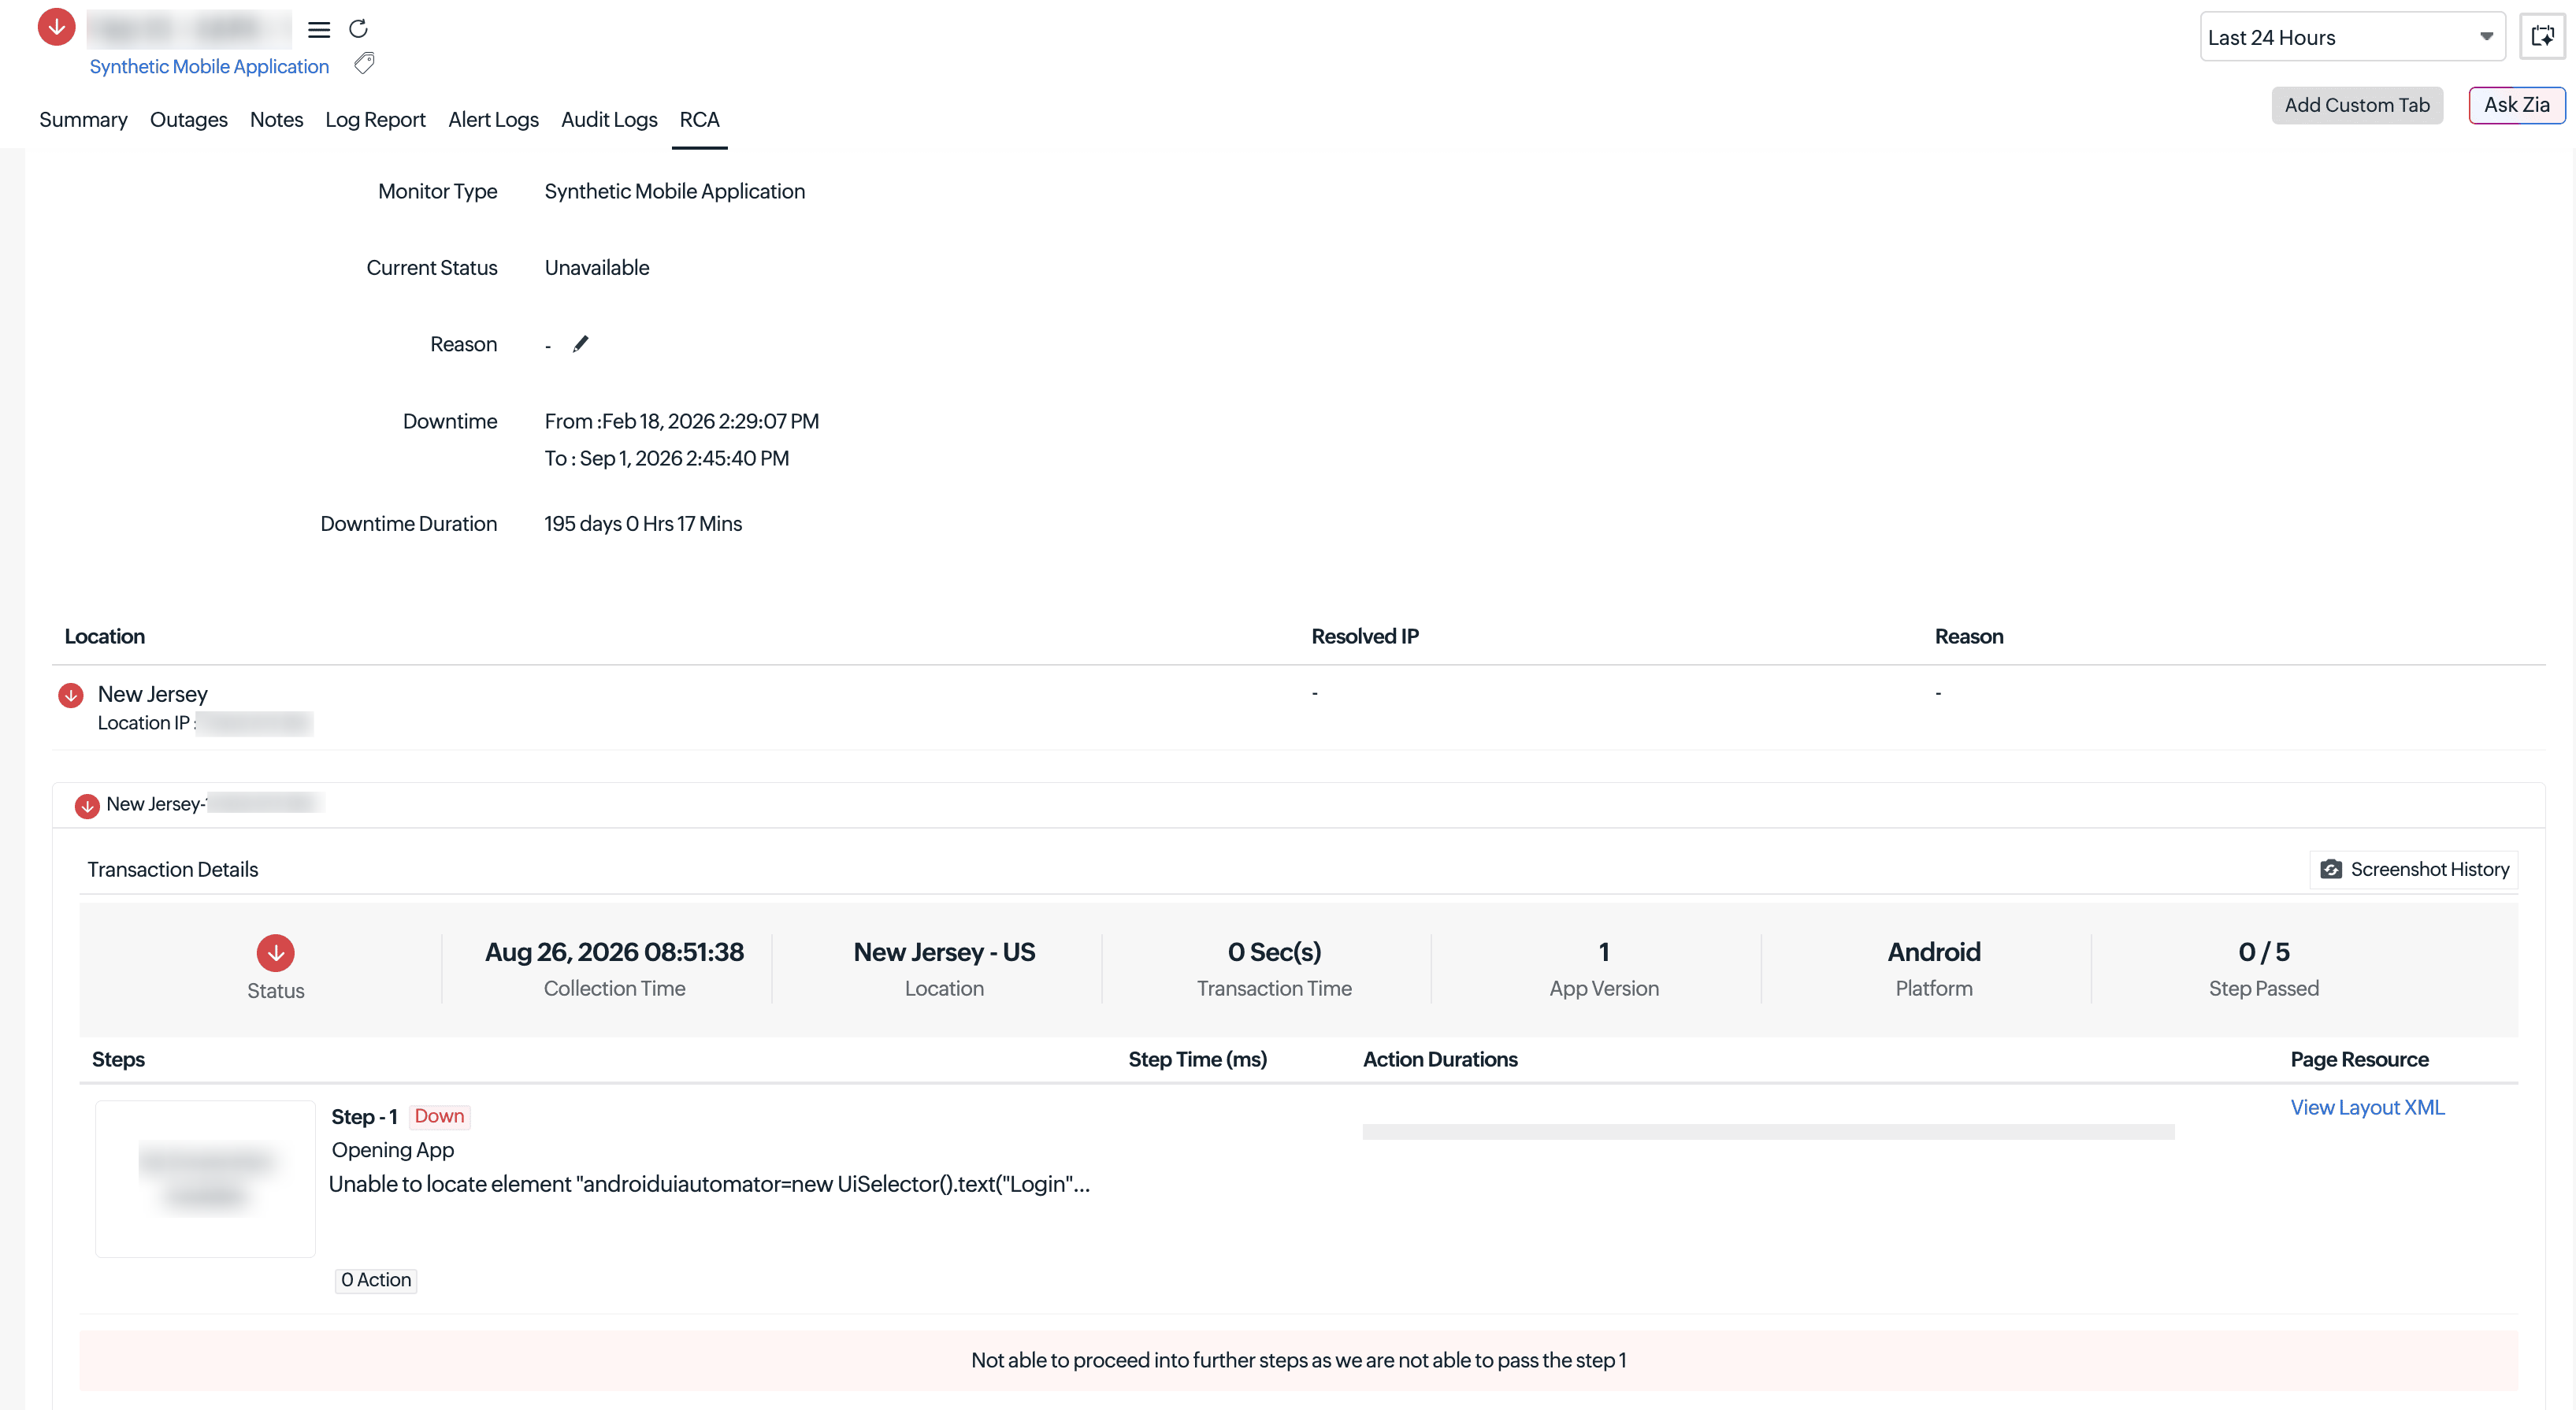Click the New Jersey location name
Viewport: 2576px width, 1410px height.
coord(152,694)
